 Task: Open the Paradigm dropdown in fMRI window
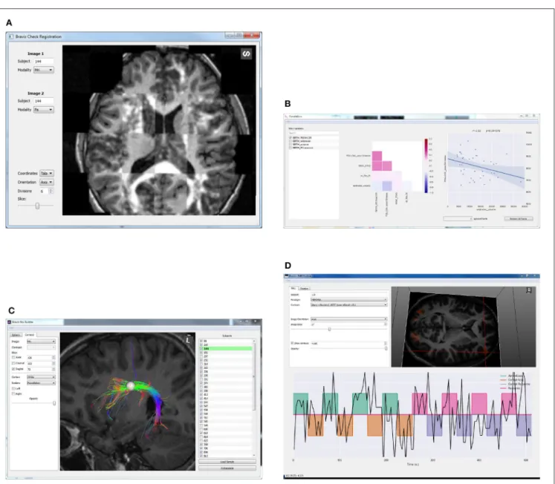click(x=349, y=299)
